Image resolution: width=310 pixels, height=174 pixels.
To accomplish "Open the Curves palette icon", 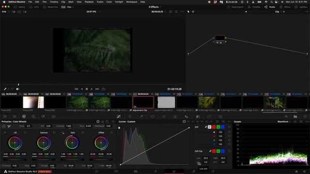I will [x=119, y=116].
